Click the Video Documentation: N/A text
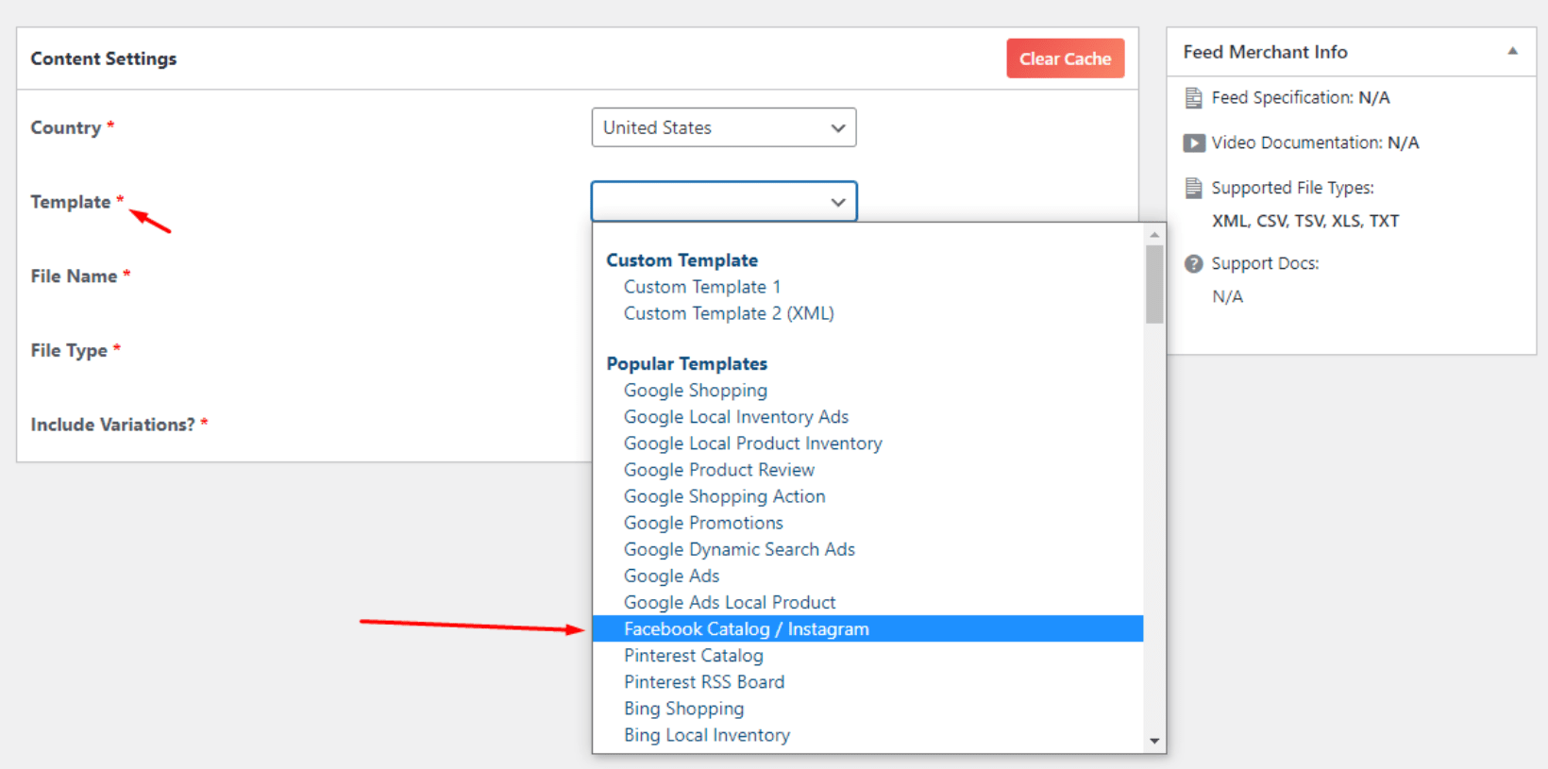This screenshot has height=769, width=1548. [1315, 142]
